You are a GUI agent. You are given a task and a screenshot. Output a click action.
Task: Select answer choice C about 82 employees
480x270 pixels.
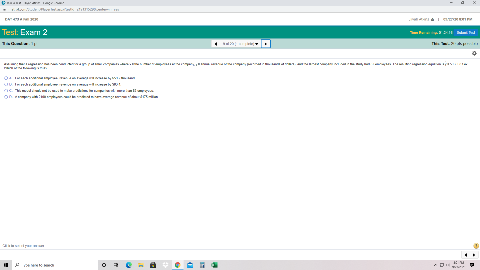coord(6,90)
